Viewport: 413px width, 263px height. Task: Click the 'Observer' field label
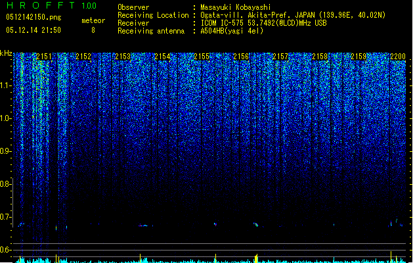pyautogui.click(x=133, y=7)
